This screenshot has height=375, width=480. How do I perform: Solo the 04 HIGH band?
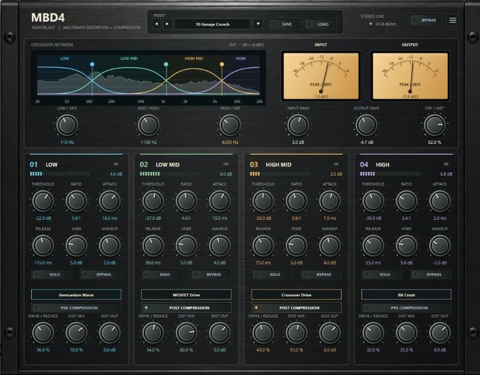pyautogui.click(x=382, y=275)
